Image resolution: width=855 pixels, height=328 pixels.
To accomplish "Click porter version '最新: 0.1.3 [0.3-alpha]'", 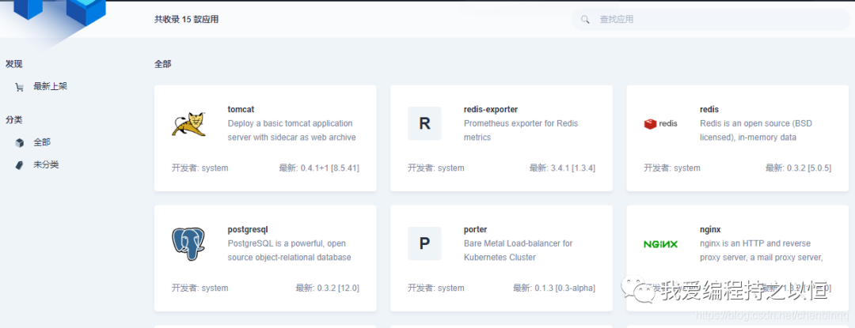I will pos(554,288).
